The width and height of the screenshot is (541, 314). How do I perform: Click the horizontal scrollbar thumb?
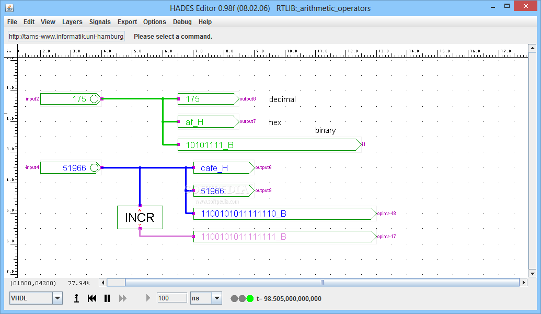tap(323, 283)
